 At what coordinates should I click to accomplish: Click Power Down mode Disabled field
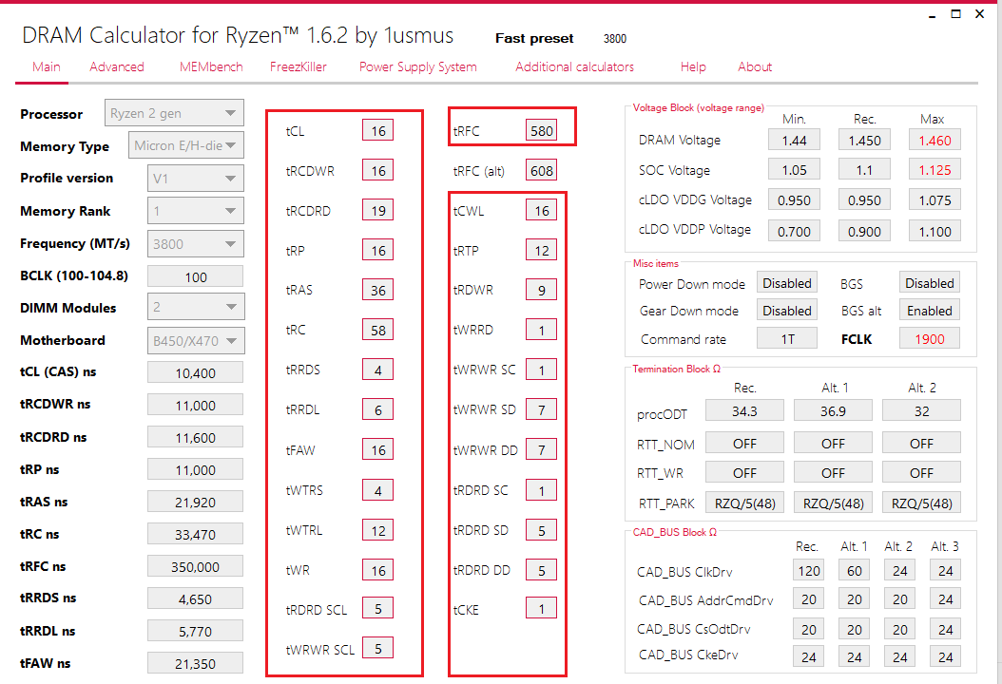tap(787, 283)
